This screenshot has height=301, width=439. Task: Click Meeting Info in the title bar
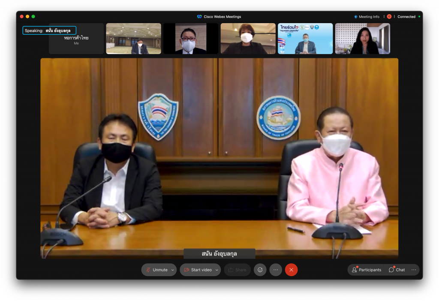click(x=367, y=17)
